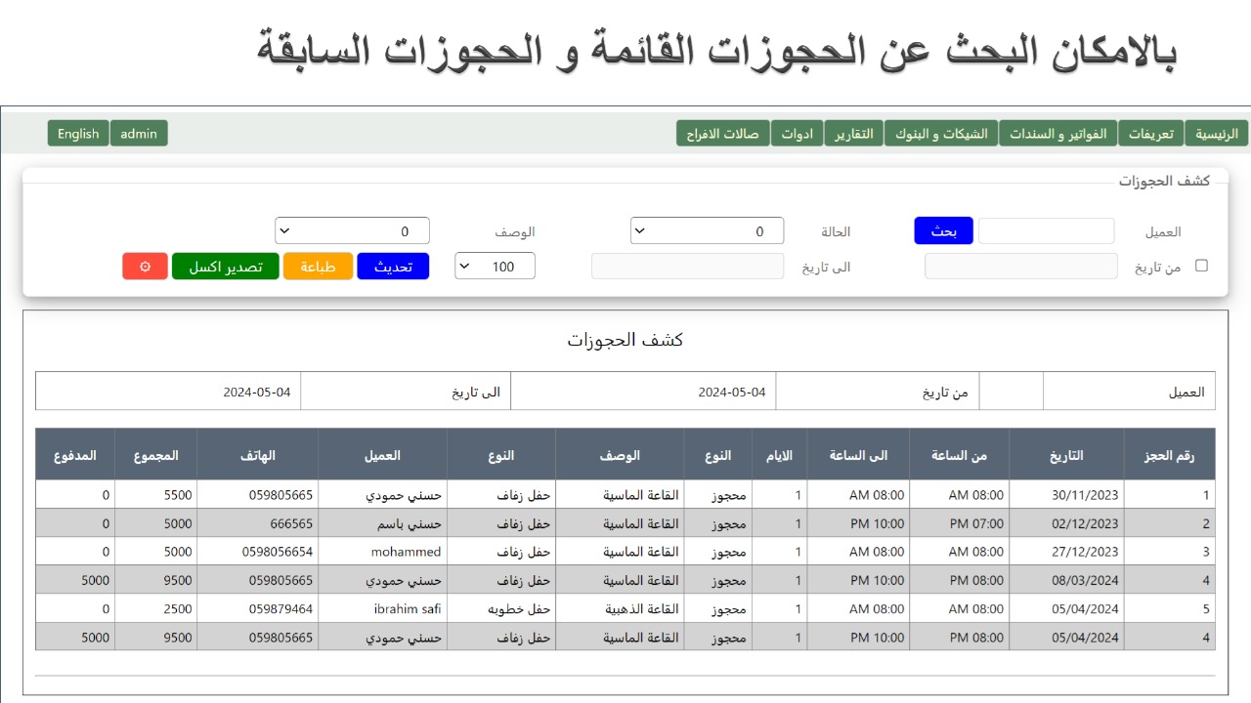This screenshot has height=703, width=1251.
Task: Click customer name ibrahim safi
Action: tap(408, 608)
